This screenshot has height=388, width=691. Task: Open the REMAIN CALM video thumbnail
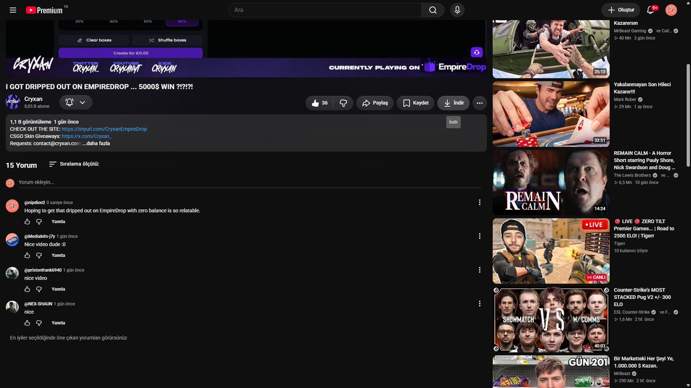[x=551, y=182]
